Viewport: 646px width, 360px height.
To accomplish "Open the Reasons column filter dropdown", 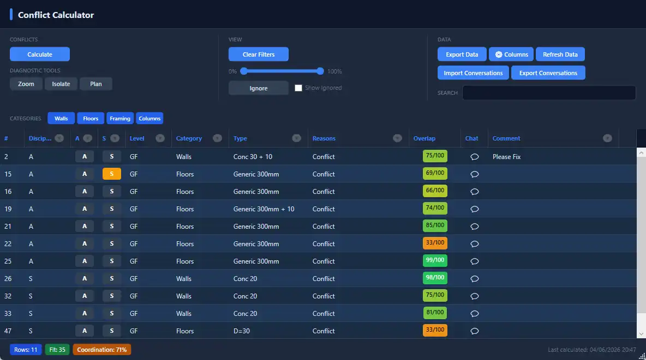I will 397,138.
